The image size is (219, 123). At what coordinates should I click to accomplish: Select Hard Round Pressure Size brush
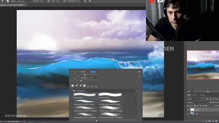111,102
